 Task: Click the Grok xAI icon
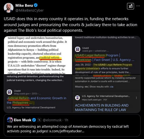click(131, 6)
